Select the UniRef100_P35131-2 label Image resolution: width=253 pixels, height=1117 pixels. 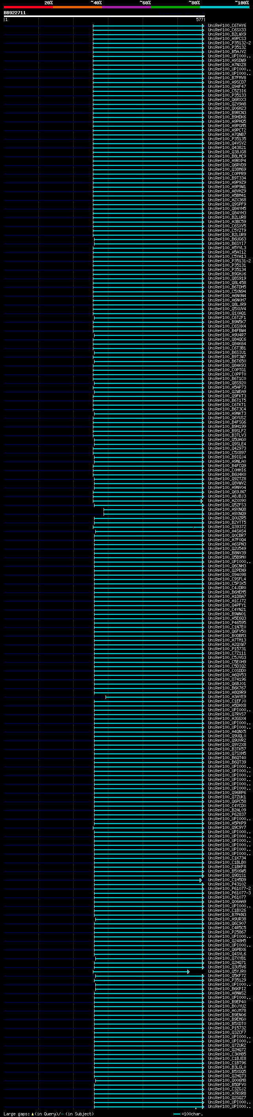click(x=229, y=261)
